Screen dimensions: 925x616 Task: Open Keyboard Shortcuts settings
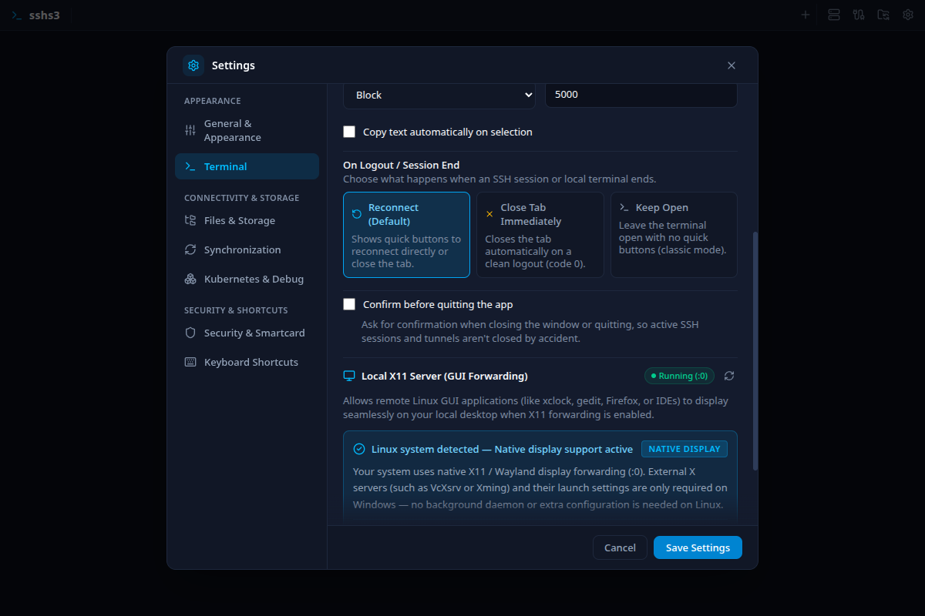click(x=247, y=362)
